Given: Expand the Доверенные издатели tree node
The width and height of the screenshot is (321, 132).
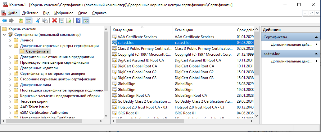Looking at the screenshot, I should click(x=10, y=68).
